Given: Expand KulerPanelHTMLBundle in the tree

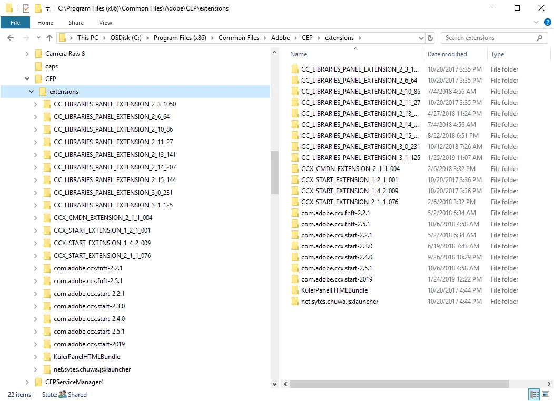Looking at the screenshot, I should coord(35,357).
